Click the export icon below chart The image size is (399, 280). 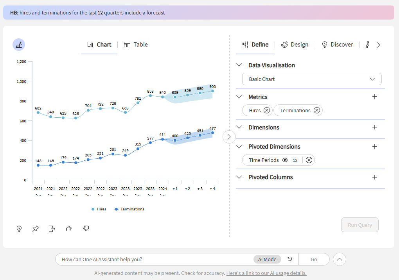click(x=52, y=229)
